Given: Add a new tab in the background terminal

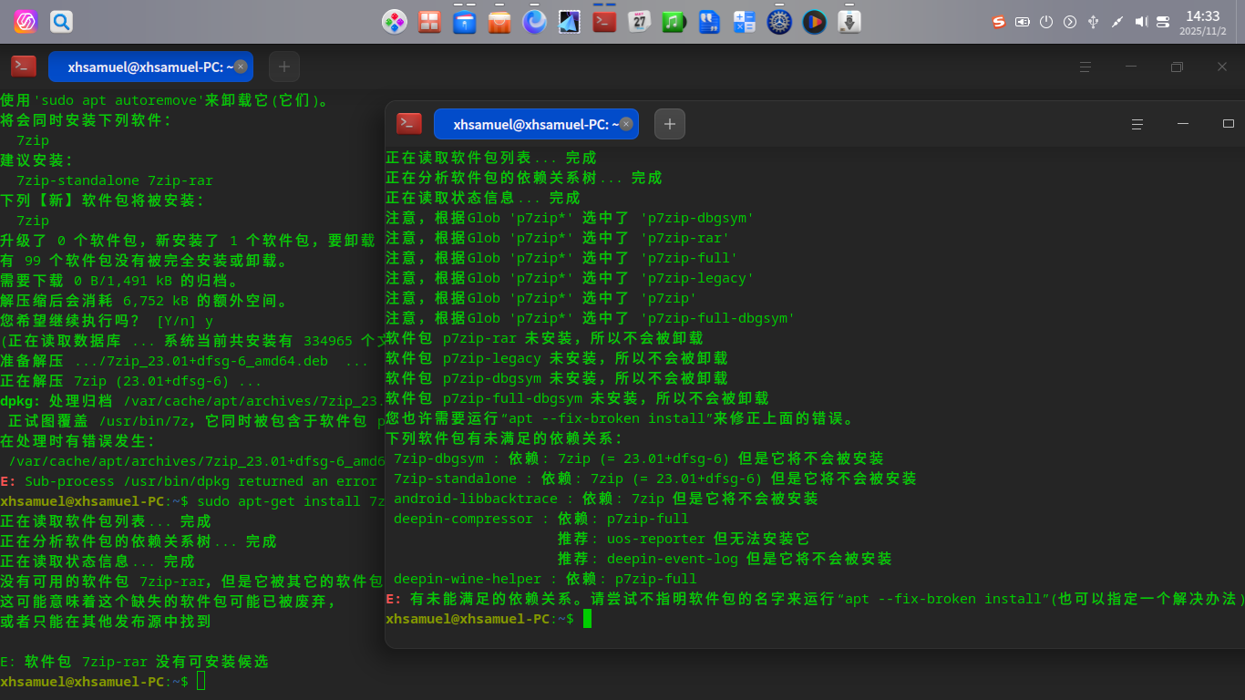Looking at the screenshot, I should coord(284,67).
